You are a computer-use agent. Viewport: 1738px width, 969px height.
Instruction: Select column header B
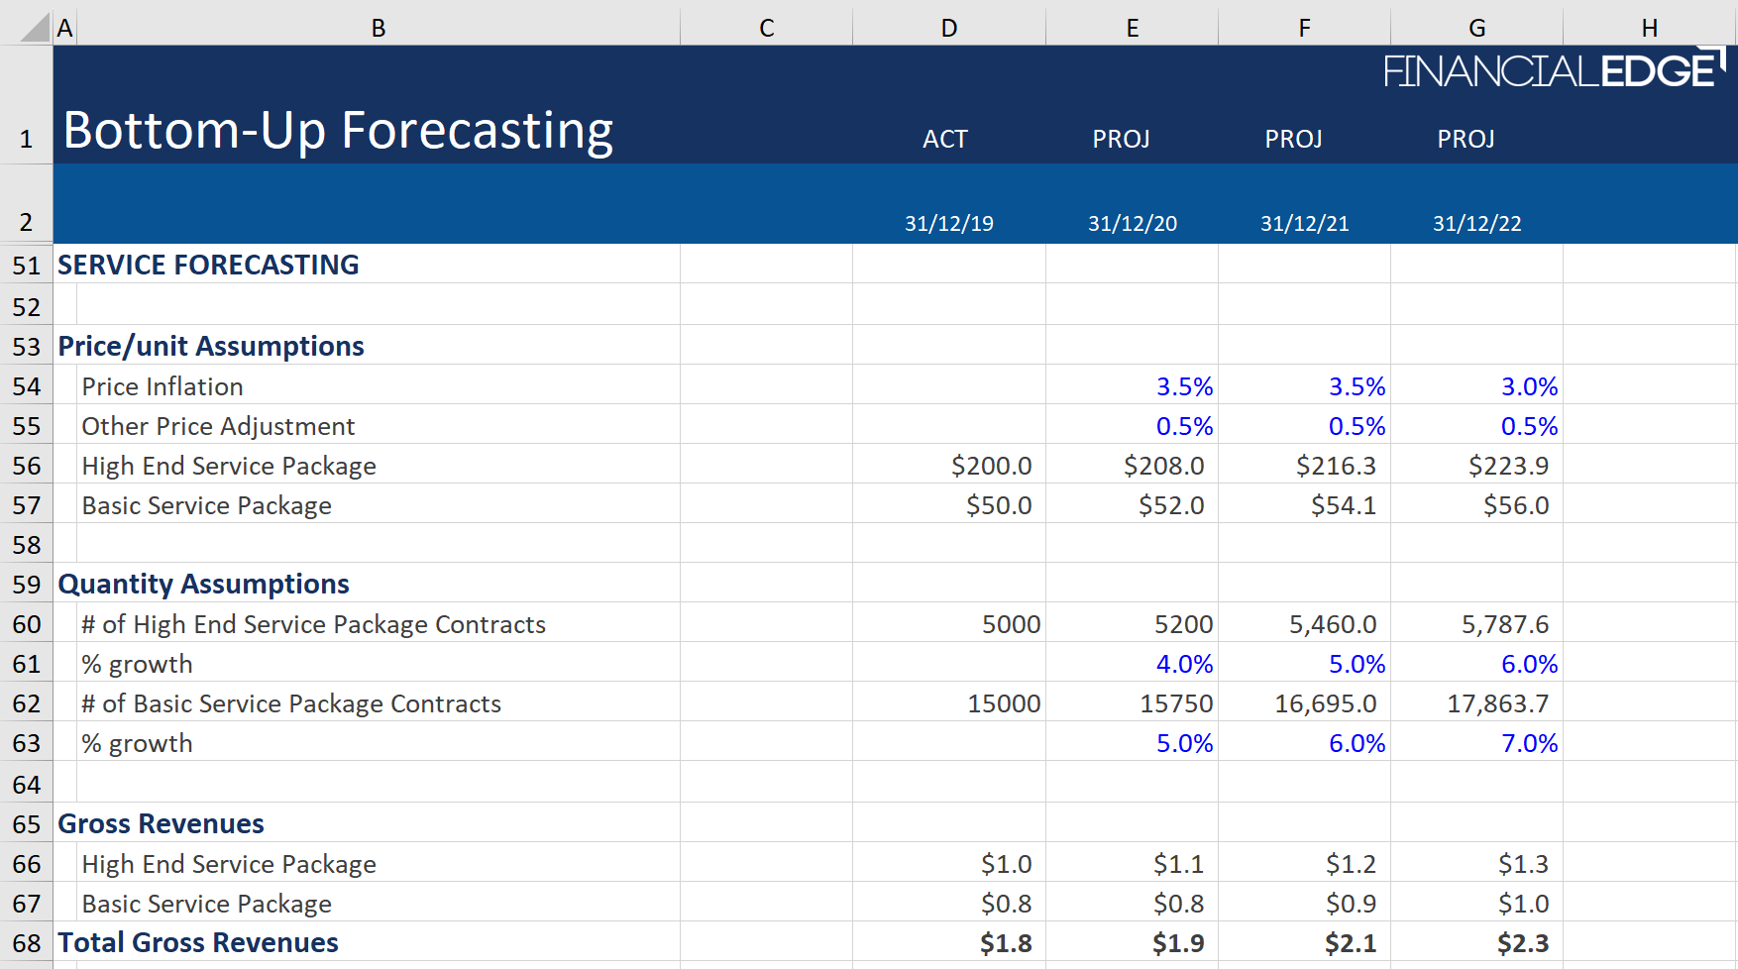click(x=378, y=26)
